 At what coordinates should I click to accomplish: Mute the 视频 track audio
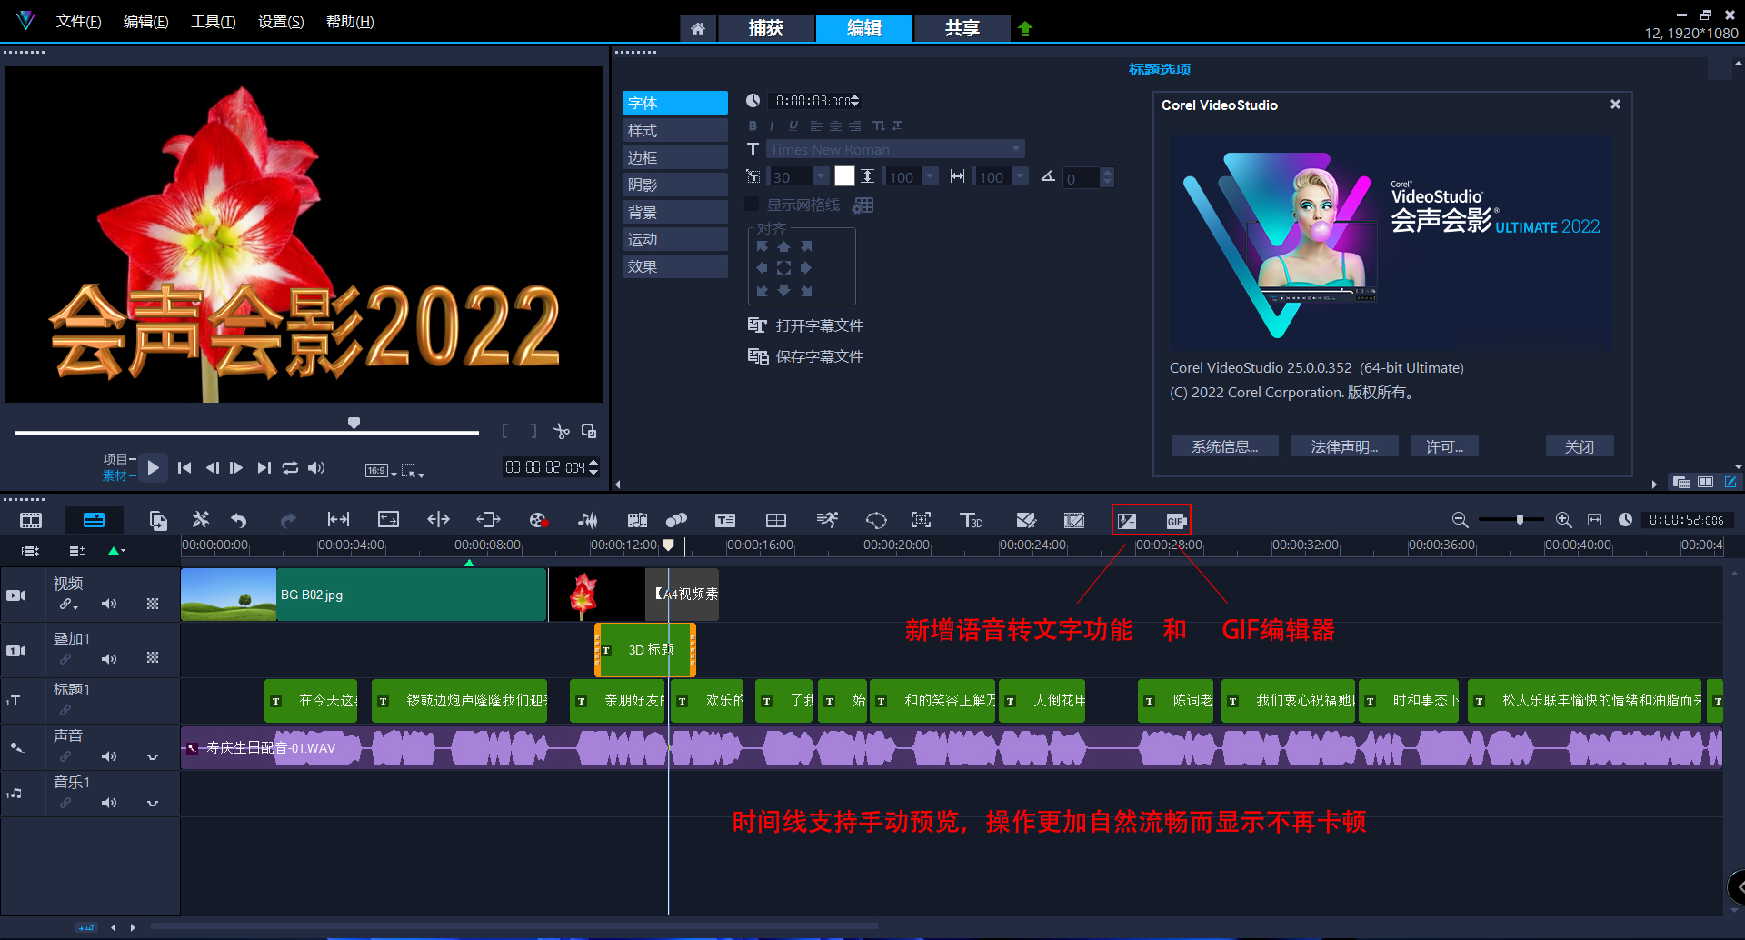pos(109,604)
